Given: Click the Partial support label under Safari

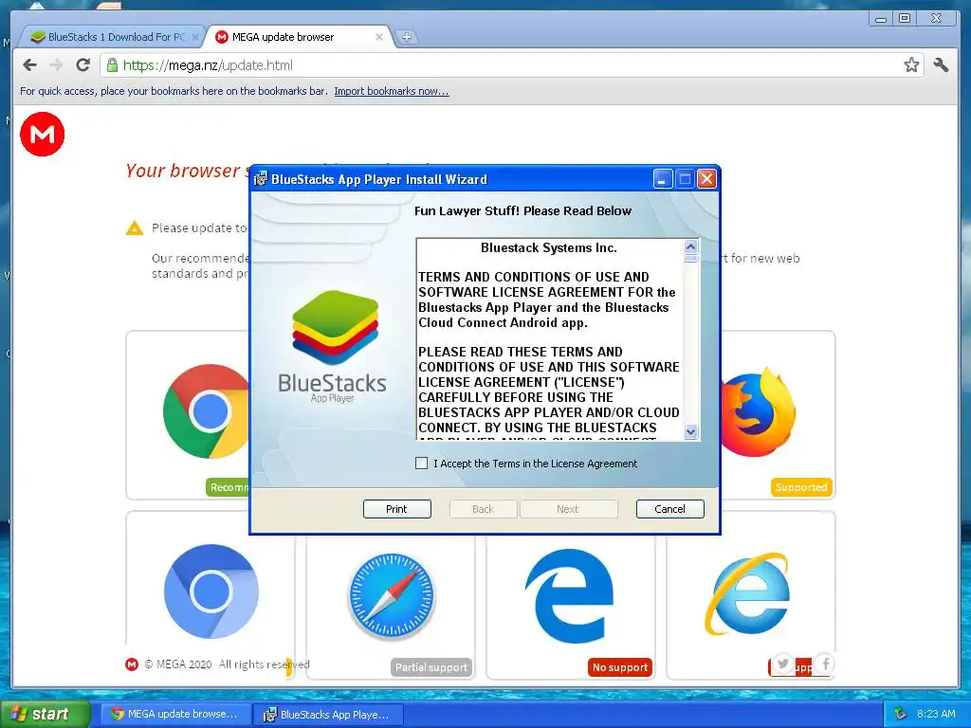Looking at the screenshot, I should pyautogui.click(x=431, y=667).
